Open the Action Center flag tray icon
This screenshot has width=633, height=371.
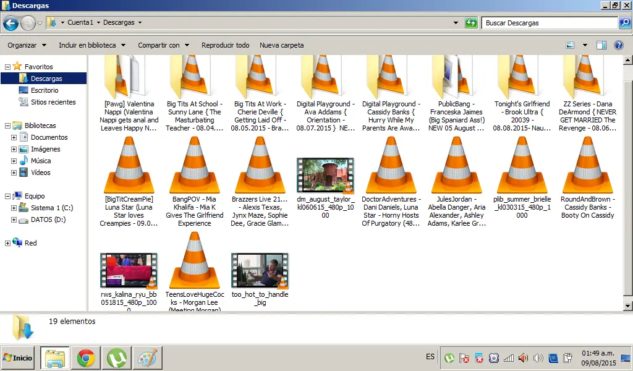(x=464, y=358)
